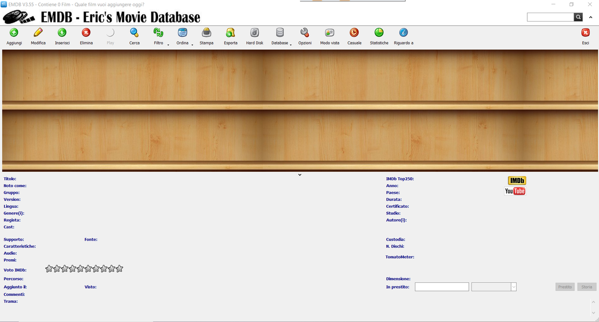
Task: Click the Storia button
Action: 587,287
